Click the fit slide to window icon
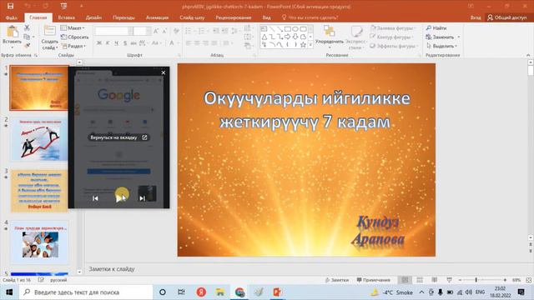The width and height of the screenshot is (534, 300). (528, 280)
